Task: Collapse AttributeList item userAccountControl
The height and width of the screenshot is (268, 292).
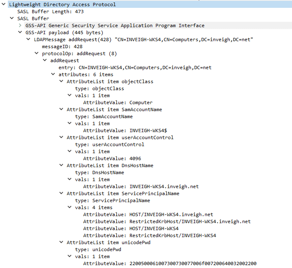Action: [x=61, y=137]
